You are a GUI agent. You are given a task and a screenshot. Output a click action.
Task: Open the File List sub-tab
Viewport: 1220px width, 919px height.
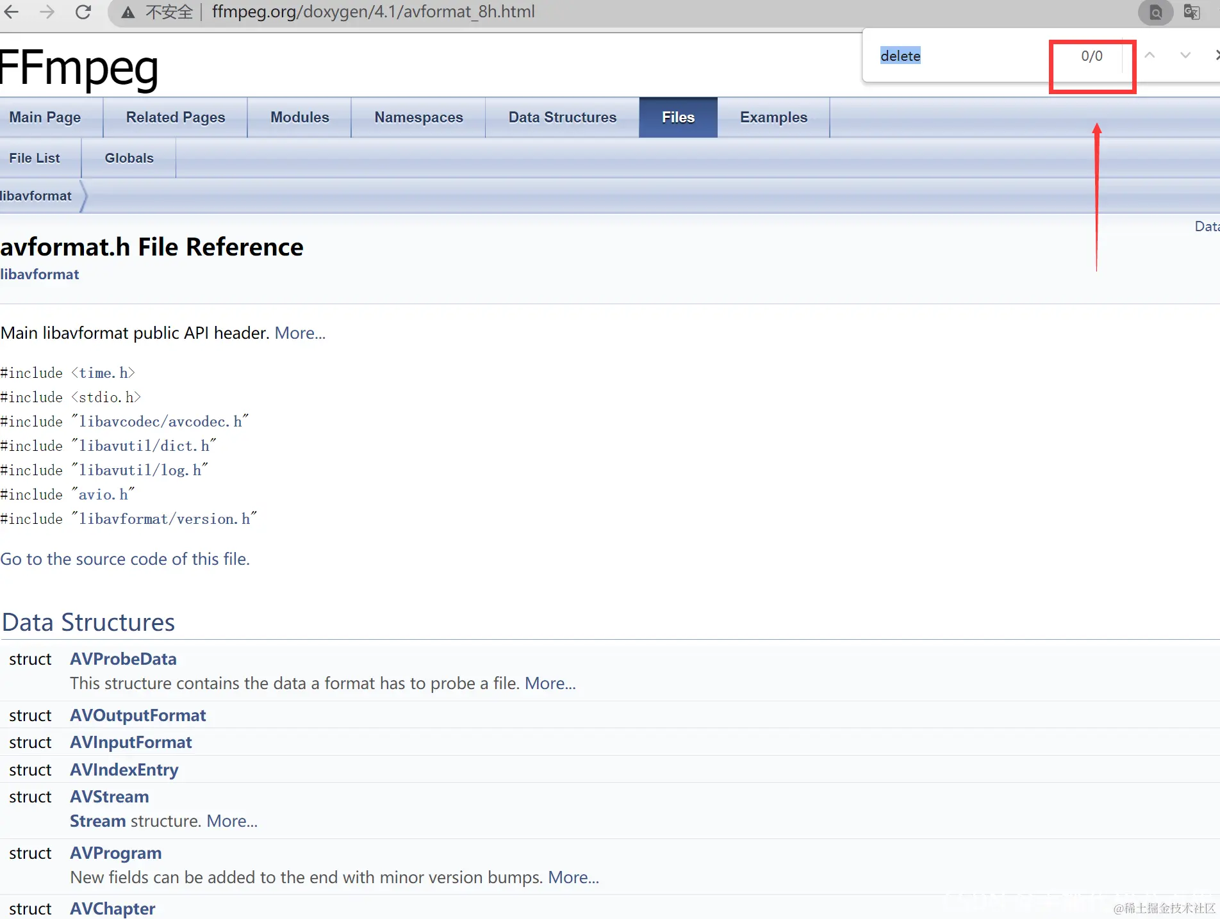pos(35,158)
